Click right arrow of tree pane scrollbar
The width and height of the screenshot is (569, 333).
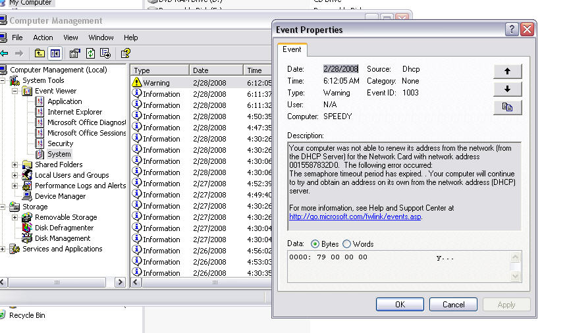pyautogui.click(x=120, y=282)
